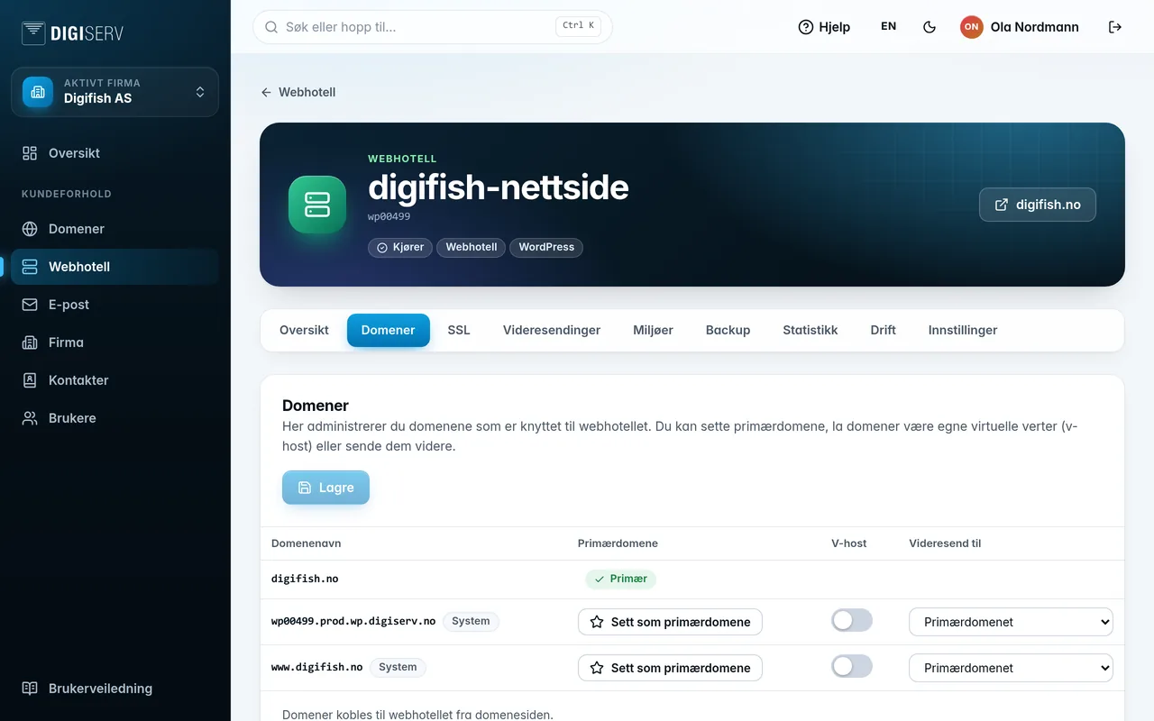Switch language to EN

point(889,26)
